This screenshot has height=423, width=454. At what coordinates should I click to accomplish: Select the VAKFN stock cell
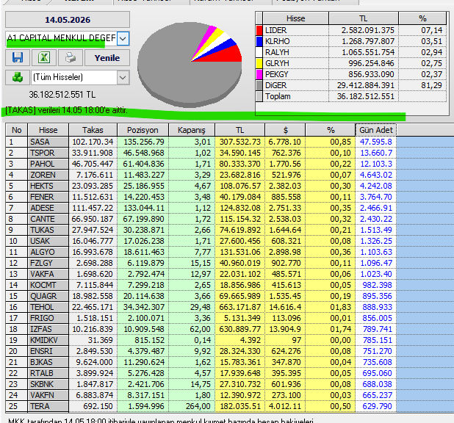click(x=48, y=395)
